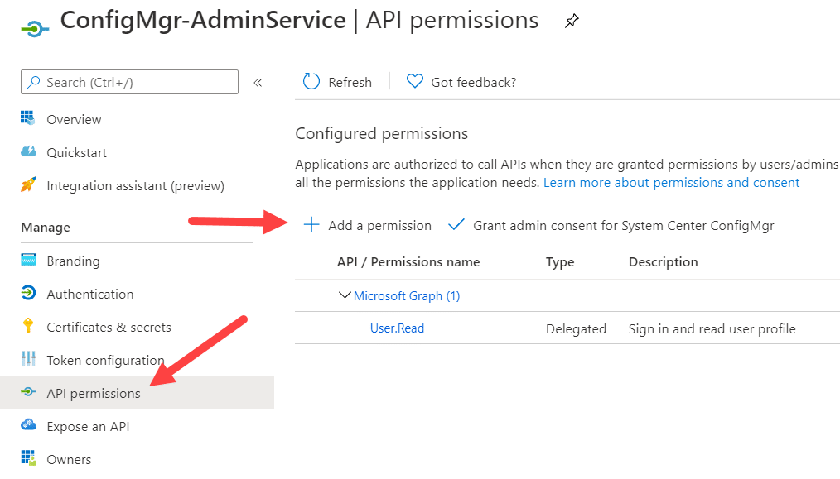Image resolution: width=840 pixels, height=479 pixels.
Task: Focus the Search (Ctrl+/) field
Action: 129,82
